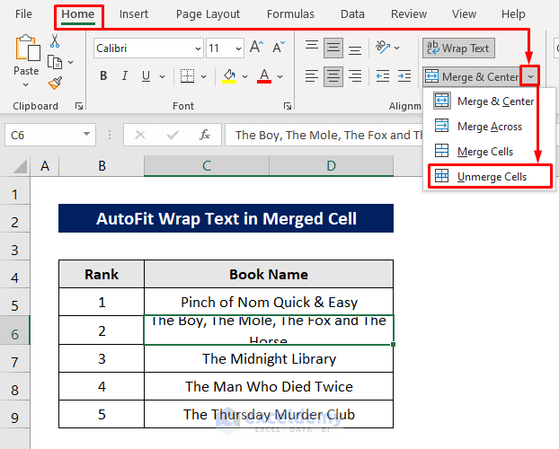Screen dimensions: 559x449
Task: Open the File tab
Action: point(23,14)
